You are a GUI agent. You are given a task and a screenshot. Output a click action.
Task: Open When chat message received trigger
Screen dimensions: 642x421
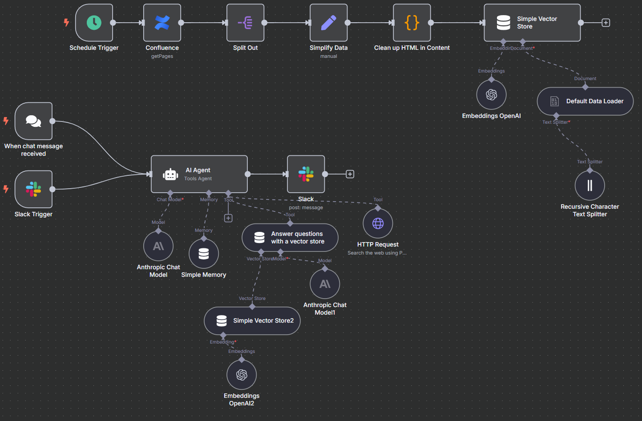(33, 121)
